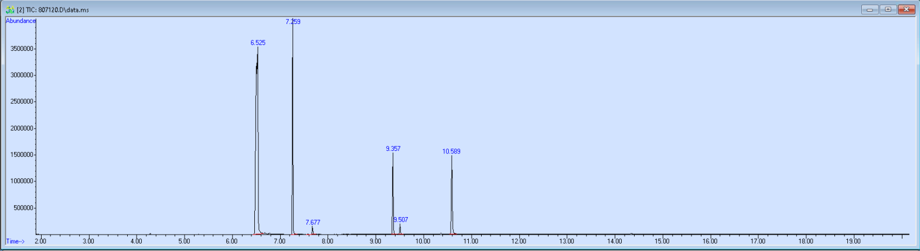Image resolution: width=920 pixels, height=251 pixels.
Task: Maximize the TIC chromatogram window
Action: (888, 9)
